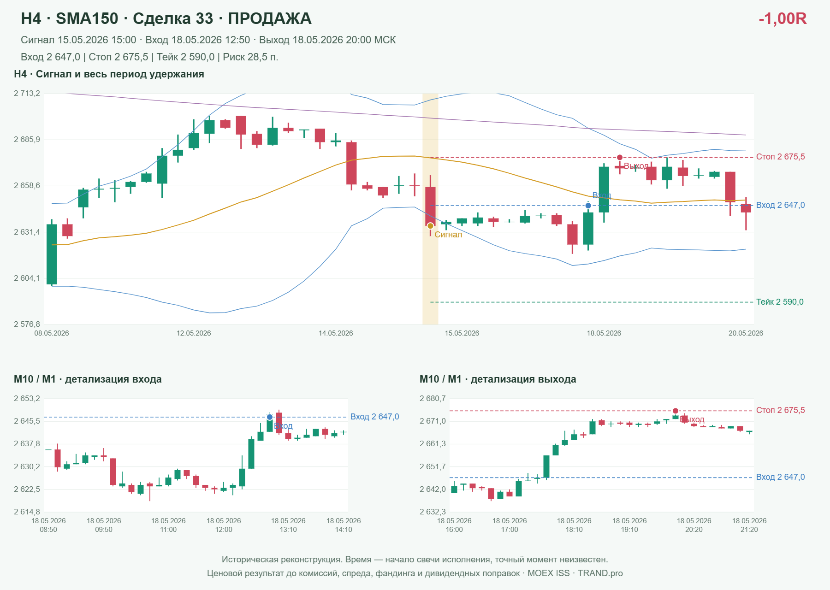Click the 20:20 time label in exit detail
The height and width of the screenshot is (590, 830).
(694, 530)
